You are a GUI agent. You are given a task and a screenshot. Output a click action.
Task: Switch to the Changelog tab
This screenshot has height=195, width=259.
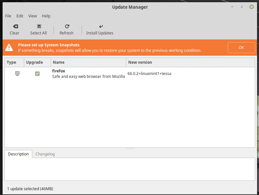[45, 154]
